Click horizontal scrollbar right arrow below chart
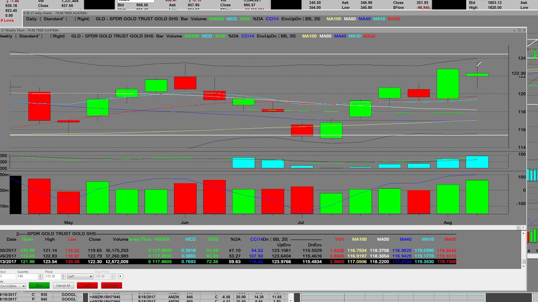 (523, 227)
